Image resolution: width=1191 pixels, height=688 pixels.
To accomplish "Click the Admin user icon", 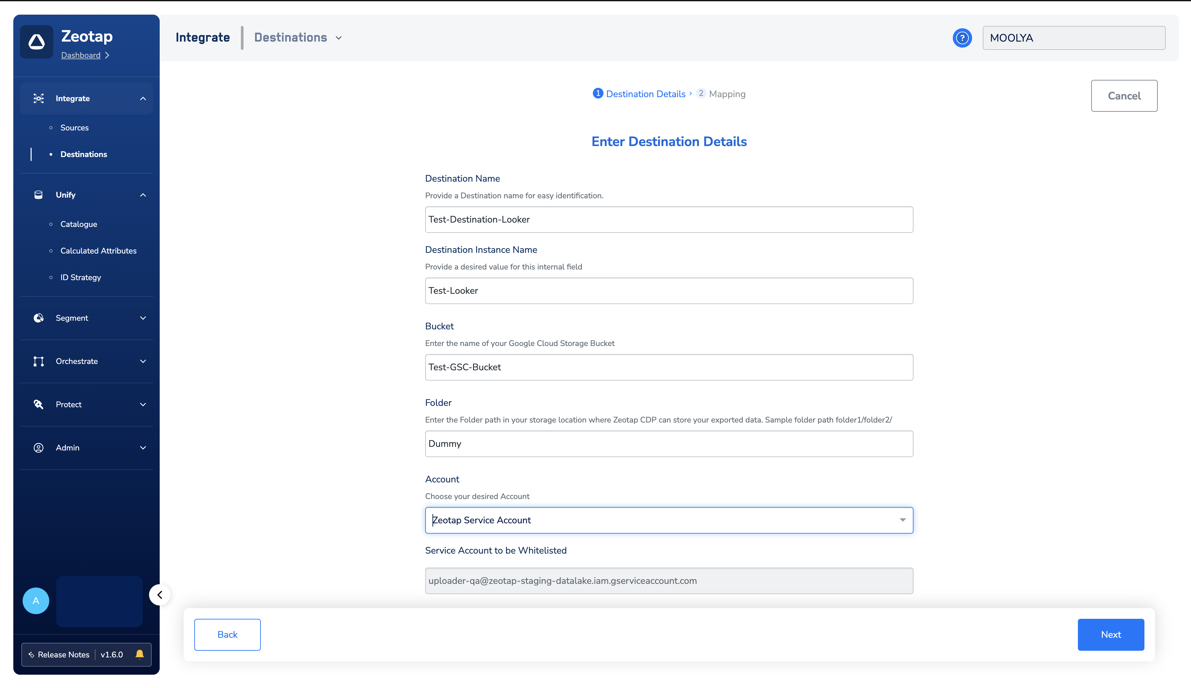I will pyautogui.click(x=39, y=447).
